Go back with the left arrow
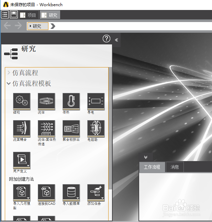Image resolution: width=212 pixels, height=222 pixels. pyautogui.click(x=7, y=26)
